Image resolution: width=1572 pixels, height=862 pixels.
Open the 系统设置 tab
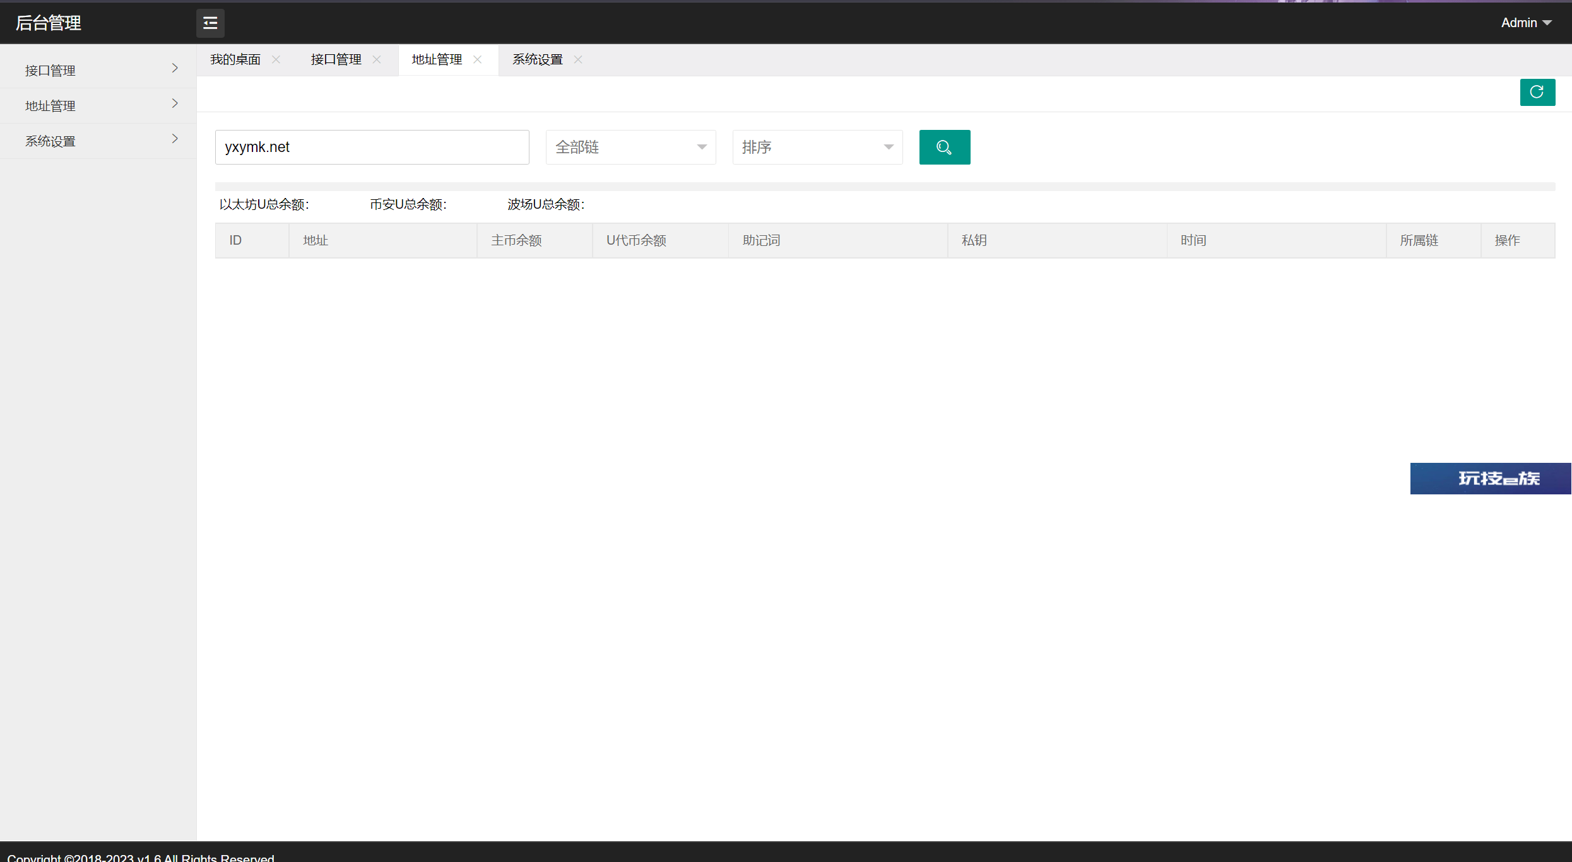click(x=538, y=59)
